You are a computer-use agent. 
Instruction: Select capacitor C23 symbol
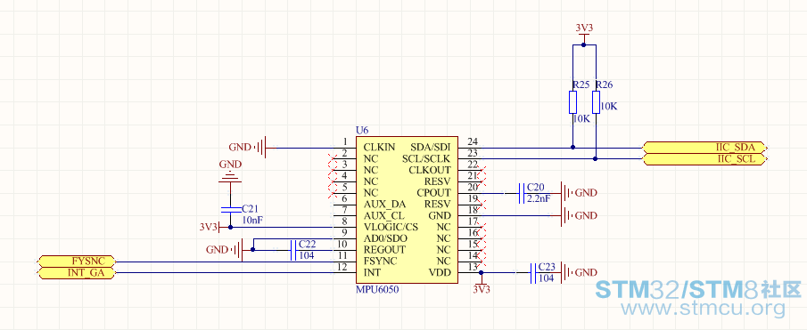coord(532,272)
